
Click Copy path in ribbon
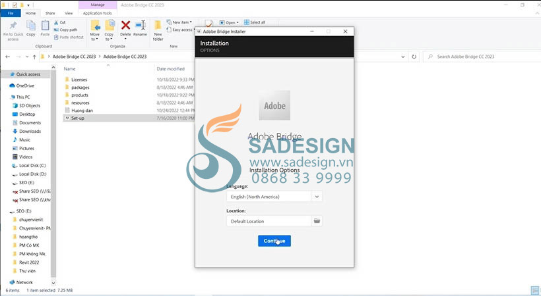coord(65,30)
